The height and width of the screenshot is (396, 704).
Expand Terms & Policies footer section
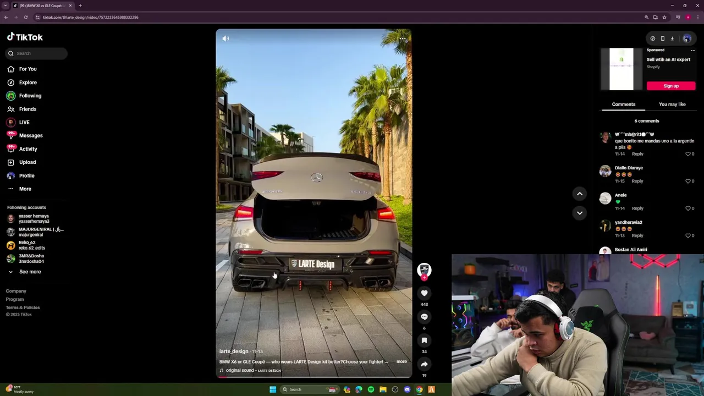click(23, 307)
